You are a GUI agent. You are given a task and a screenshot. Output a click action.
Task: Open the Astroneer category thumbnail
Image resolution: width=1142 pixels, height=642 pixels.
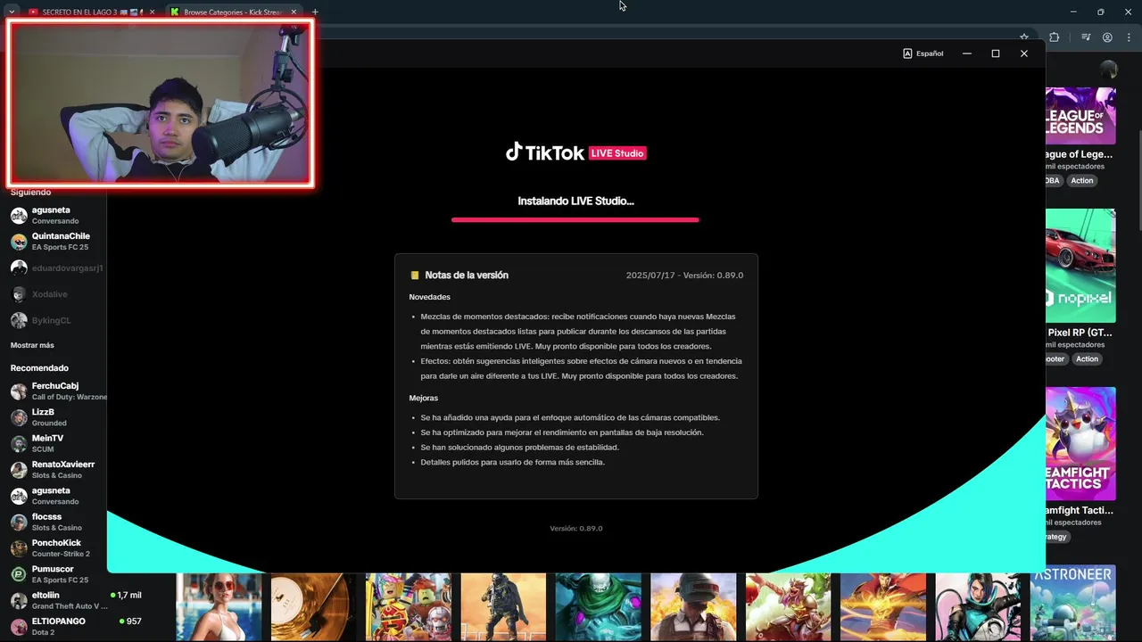click(1073, 603)
